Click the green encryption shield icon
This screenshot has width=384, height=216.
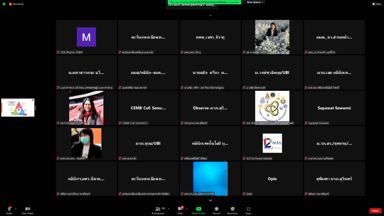click(4, 3)
